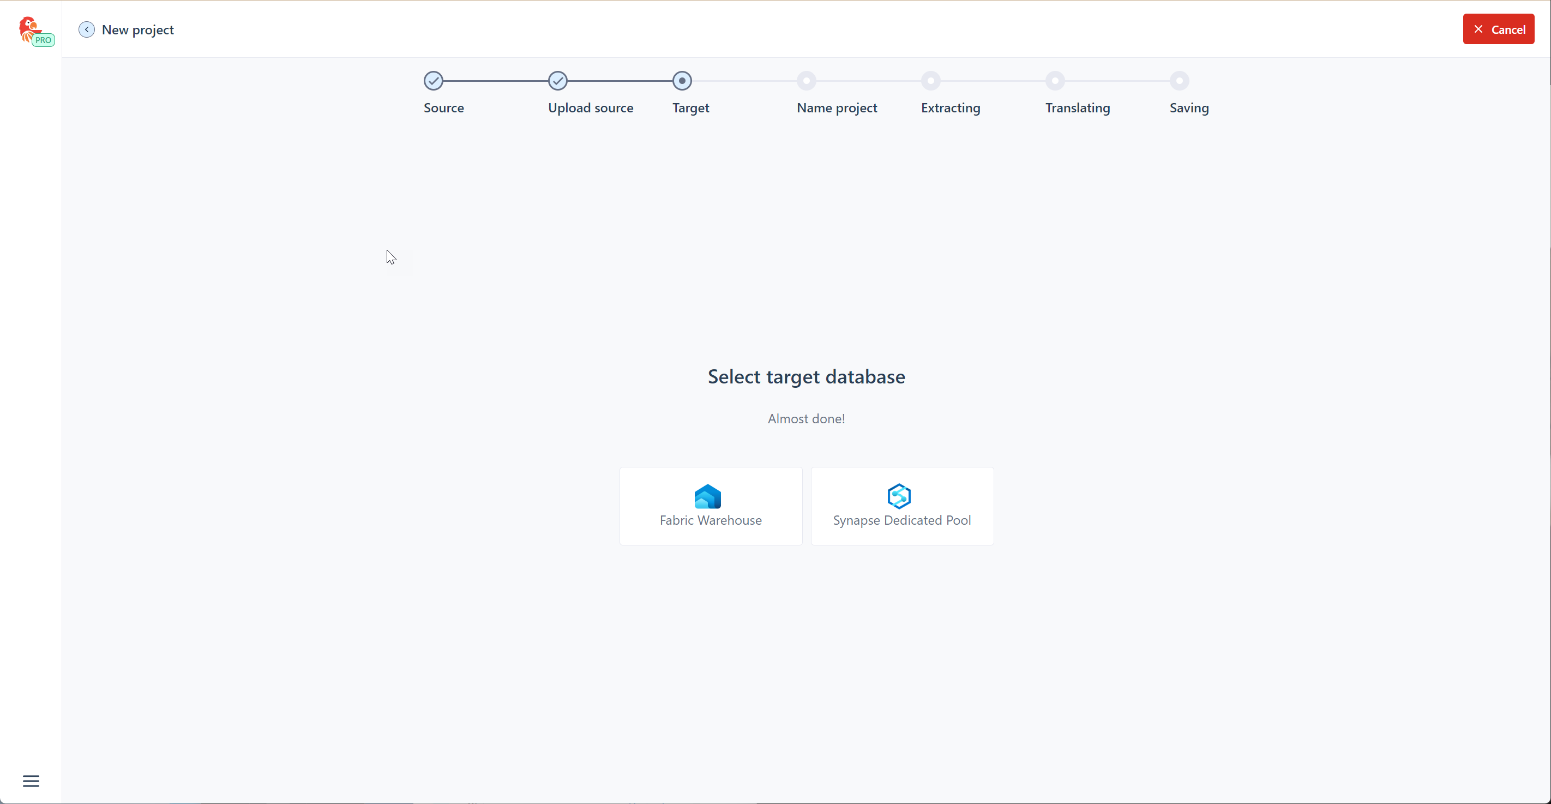Click the Name project step circle
This screenshot has height=804, width=1551.
[806, 81]
